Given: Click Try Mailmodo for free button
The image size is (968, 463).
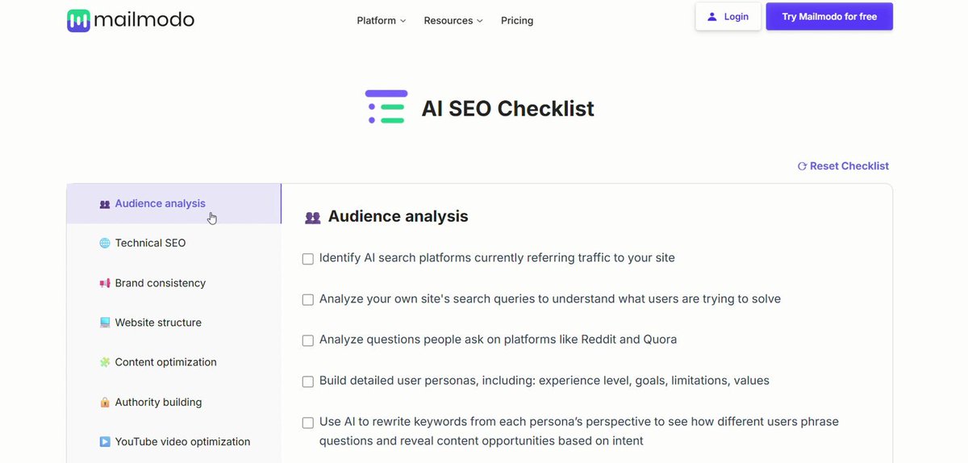Looking at the screenshot, I should click(x=829, y=16).
